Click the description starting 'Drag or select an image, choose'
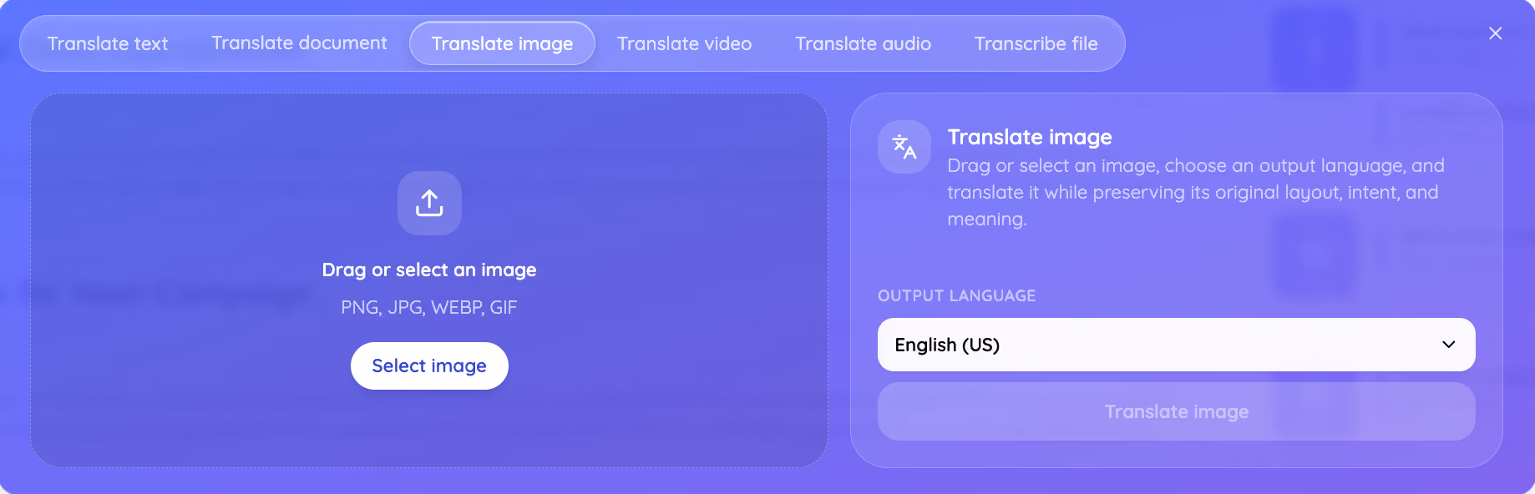The width and height of the screenshot is (1535, 494). pyautogui.click(x=1196, y=192)
